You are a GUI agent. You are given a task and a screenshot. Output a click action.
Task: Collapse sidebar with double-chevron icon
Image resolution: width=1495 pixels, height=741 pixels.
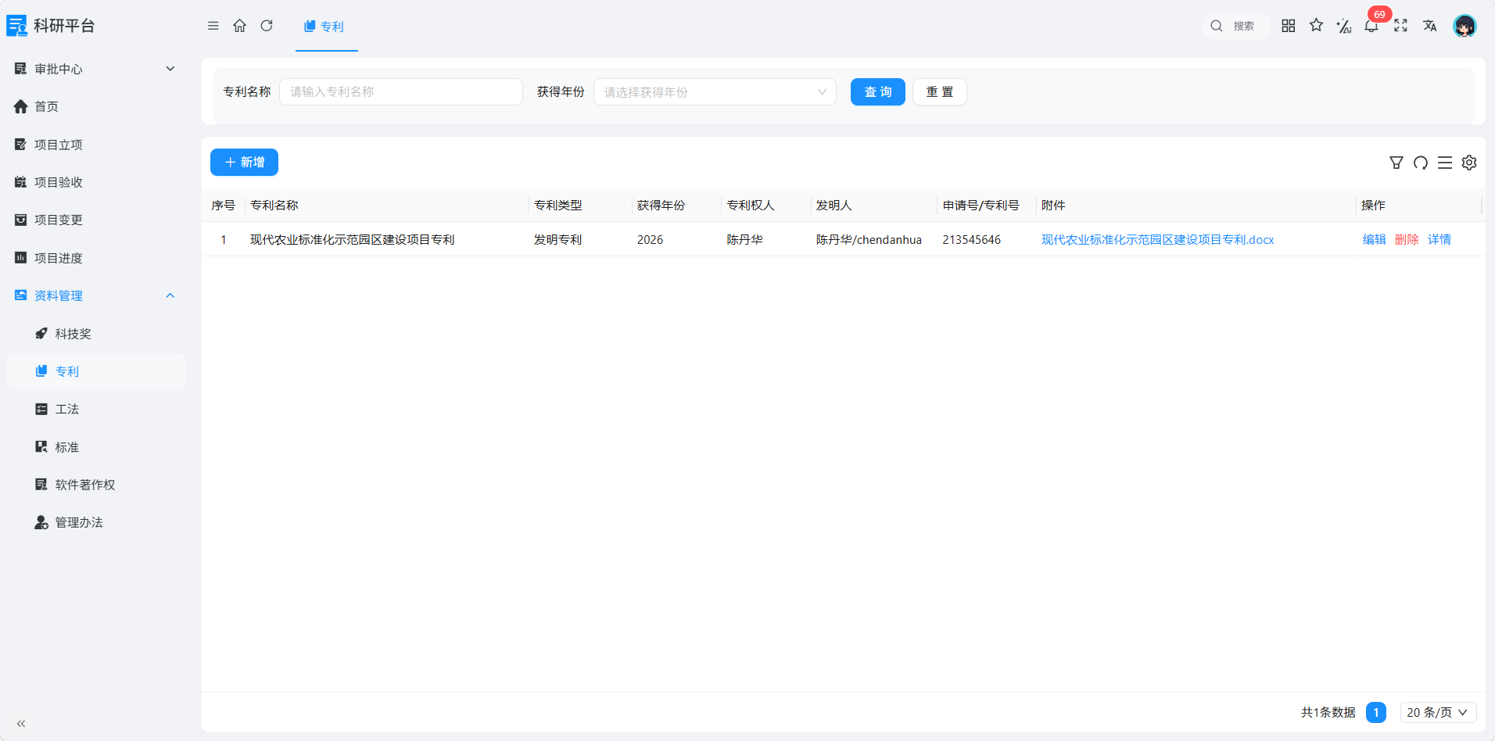coord(21,724)
